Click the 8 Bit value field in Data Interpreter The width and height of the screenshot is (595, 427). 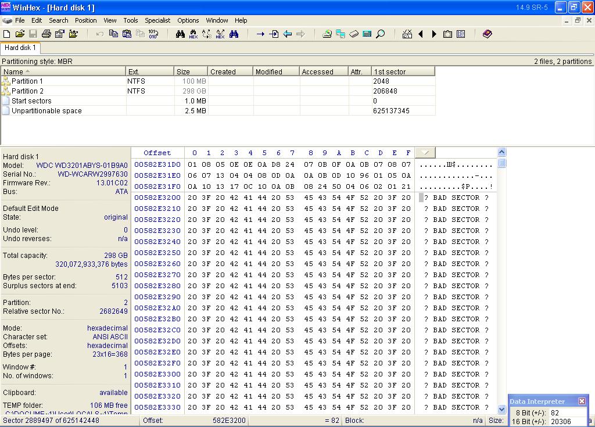[x=567, y=412]
